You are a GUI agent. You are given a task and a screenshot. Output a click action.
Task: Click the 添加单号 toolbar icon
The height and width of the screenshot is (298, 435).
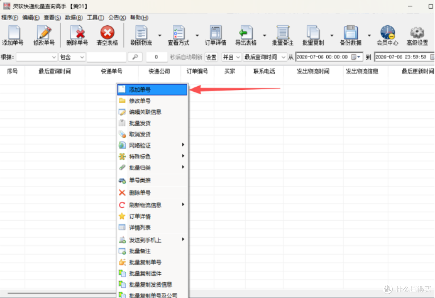pos(13,35)
